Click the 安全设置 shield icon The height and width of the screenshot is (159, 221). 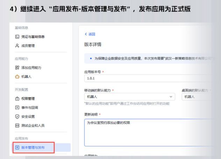tap(17, 117)
